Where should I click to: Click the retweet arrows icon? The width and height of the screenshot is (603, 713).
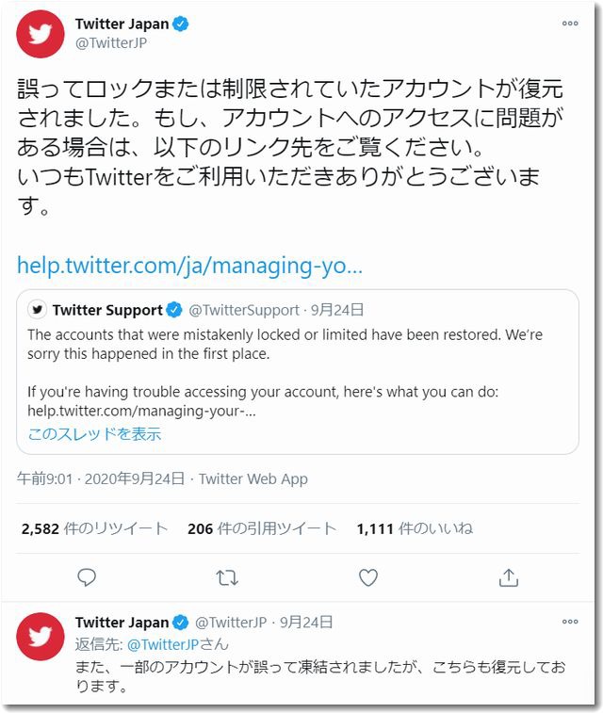point(227,576)
